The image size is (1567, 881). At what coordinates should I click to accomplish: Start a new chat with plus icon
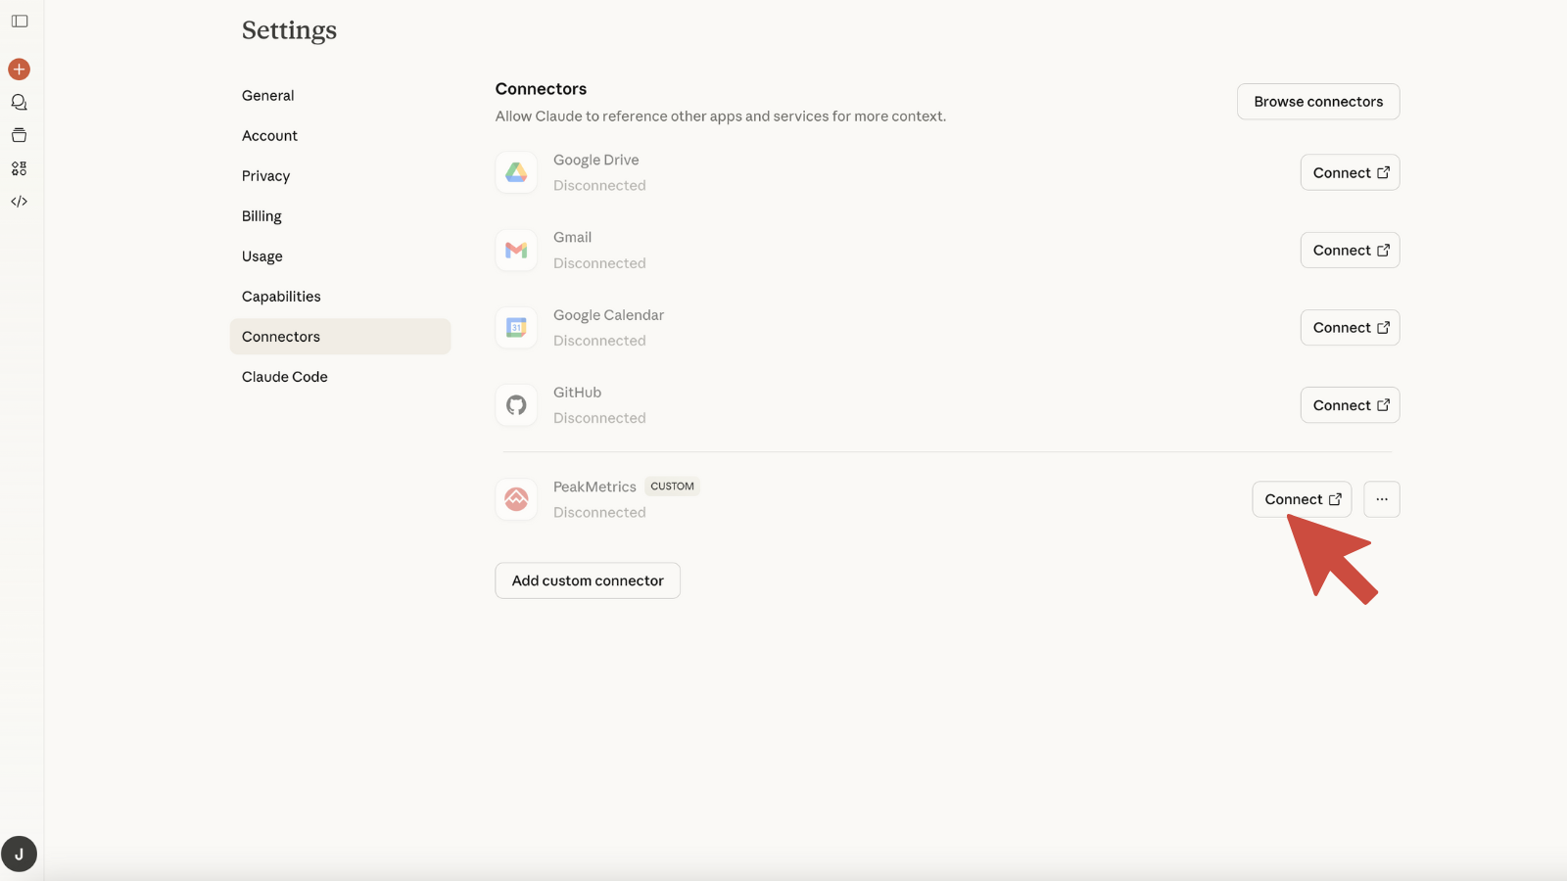pos(20,70)
